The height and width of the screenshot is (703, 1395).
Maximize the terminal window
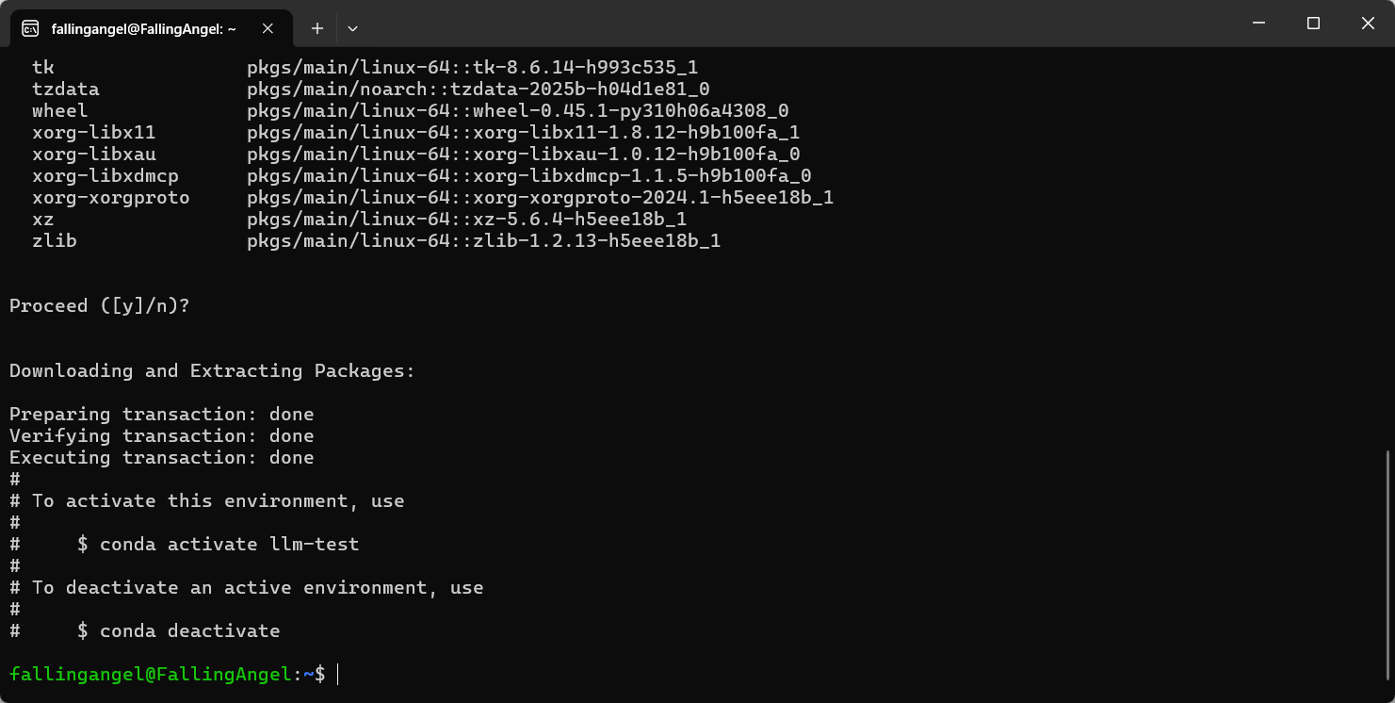[x=1313, y=24]
